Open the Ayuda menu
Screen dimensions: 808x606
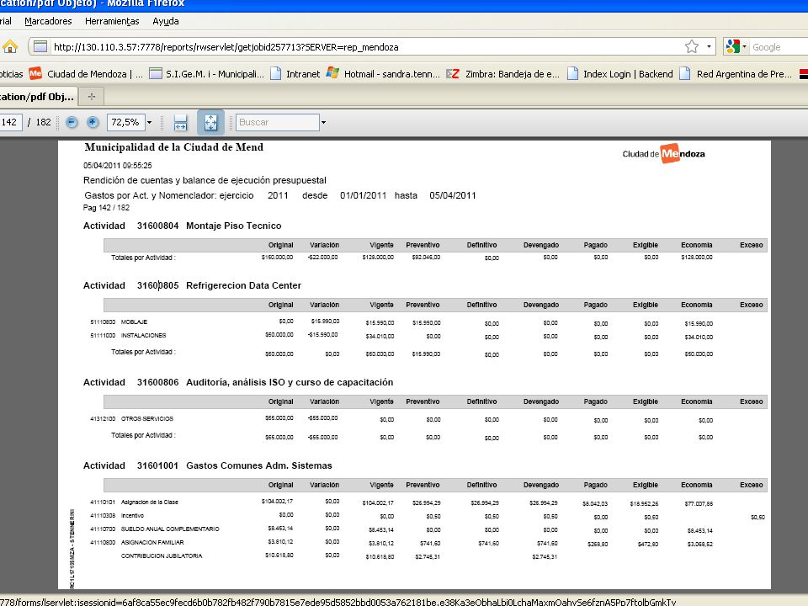point(166,21)
